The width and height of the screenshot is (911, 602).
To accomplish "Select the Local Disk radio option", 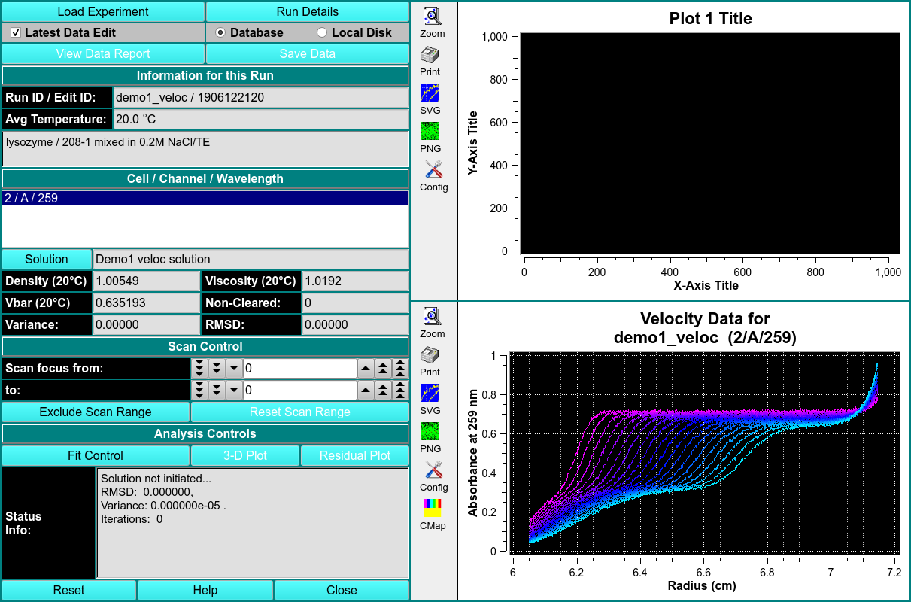I will (x=322, y=33).
